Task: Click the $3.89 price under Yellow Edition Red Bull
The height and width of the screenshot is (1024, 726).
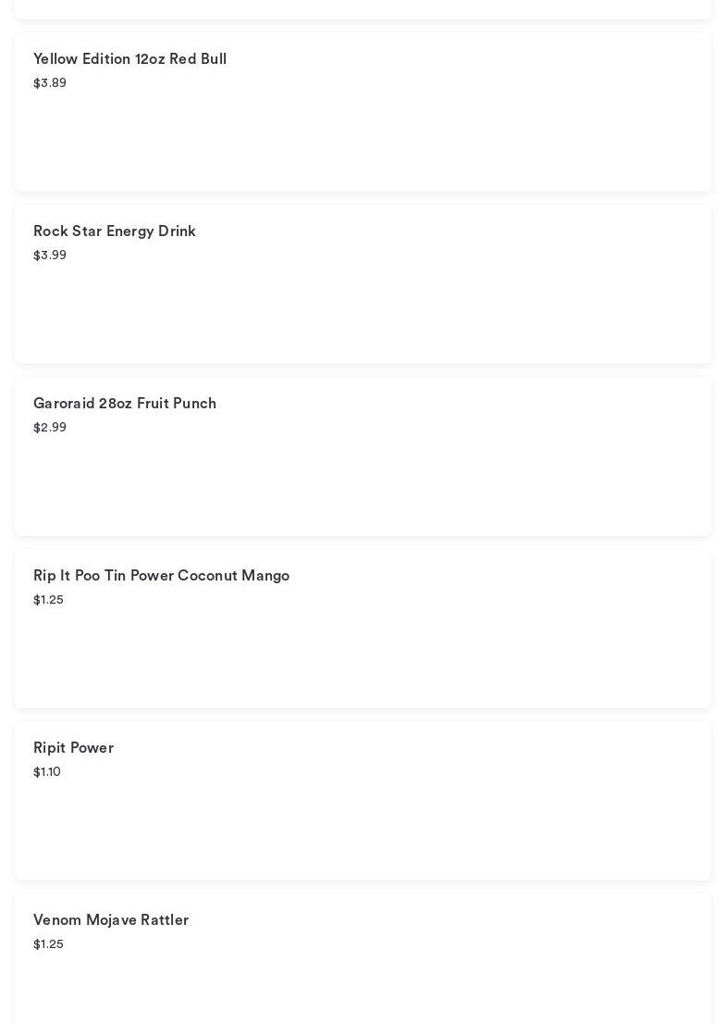Action: coord(50,83)
